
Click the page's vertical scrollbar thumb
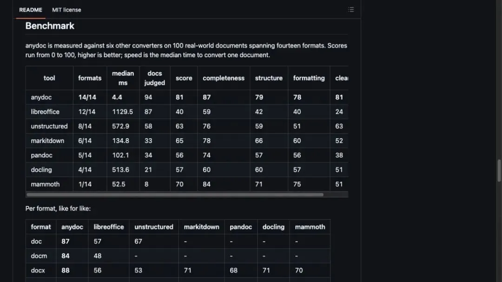(499, 171)
